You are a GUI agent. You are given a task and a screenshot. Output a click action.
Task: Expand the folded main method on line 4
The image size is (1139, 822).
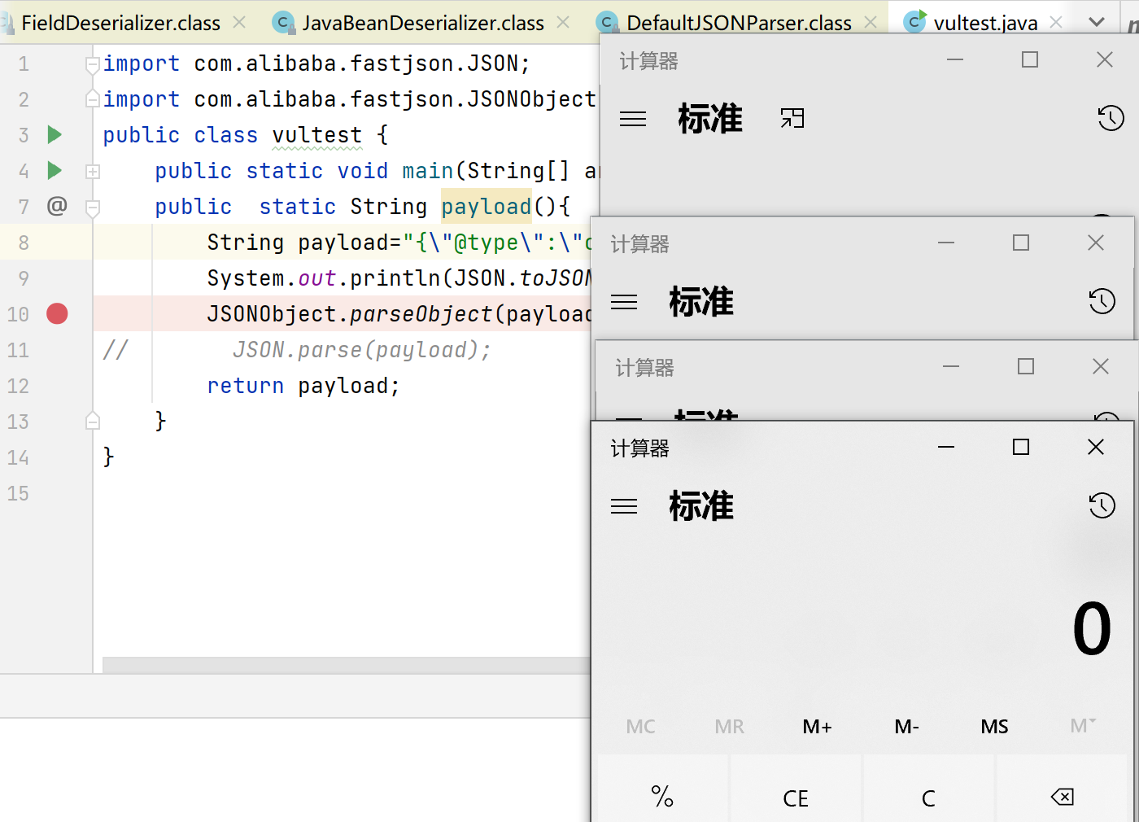click(93, 171)
